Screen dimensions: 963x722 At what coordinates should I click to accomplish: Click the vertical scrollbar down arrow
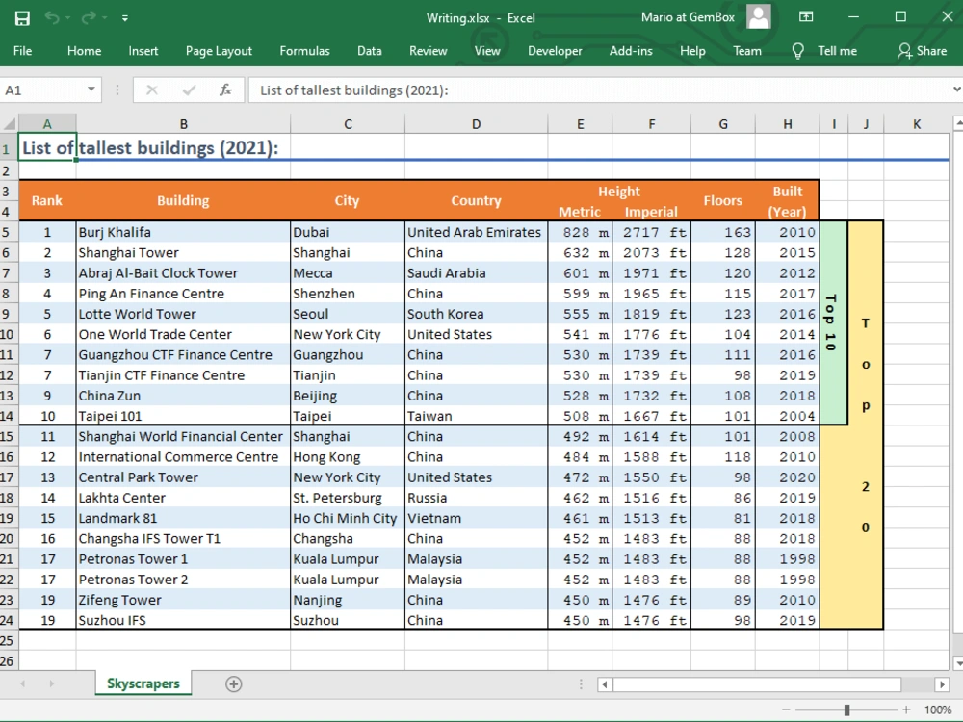(957, 662)
